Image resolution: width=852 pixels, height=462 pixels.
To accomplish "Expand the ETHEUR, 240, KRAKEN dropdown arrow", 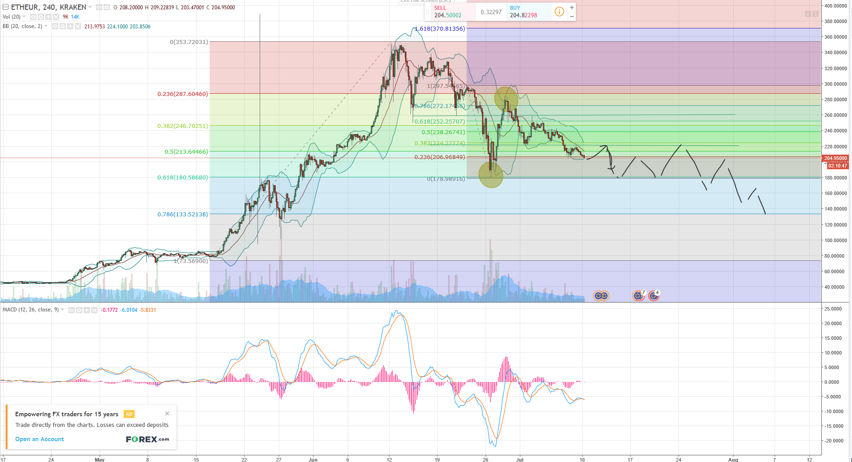I will coord(90,7).
